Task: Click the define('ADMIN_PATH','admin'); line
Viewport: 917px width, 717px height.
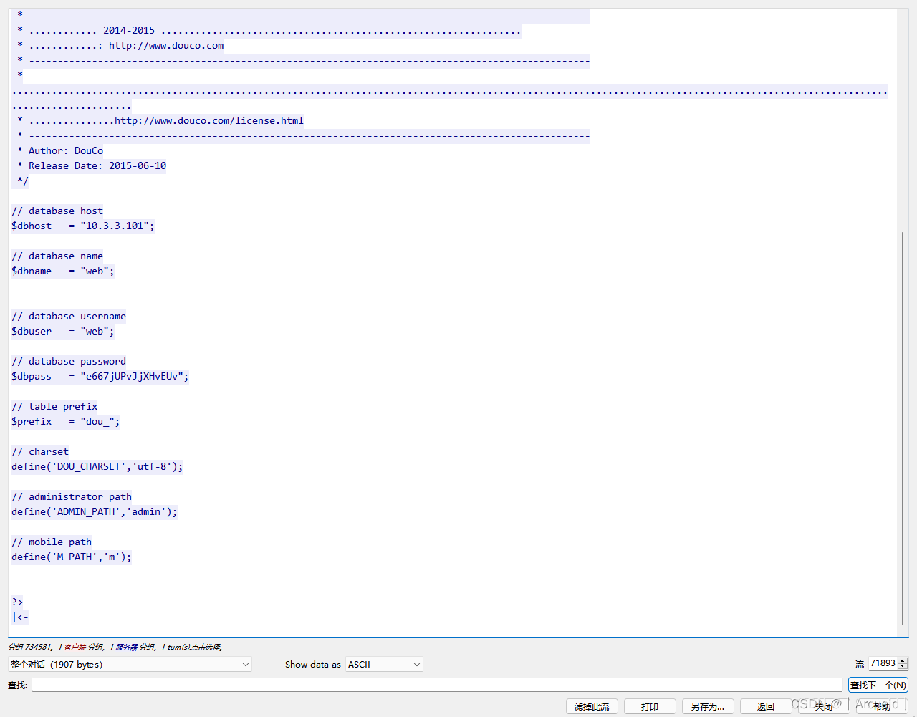Action: click(x=95, y=511)
